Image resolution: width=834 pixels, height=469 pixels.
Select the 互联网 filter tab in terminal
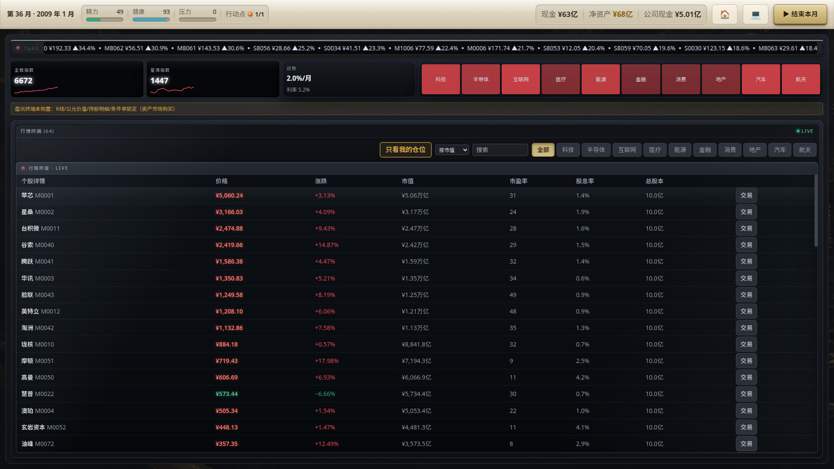click(627, 150)
